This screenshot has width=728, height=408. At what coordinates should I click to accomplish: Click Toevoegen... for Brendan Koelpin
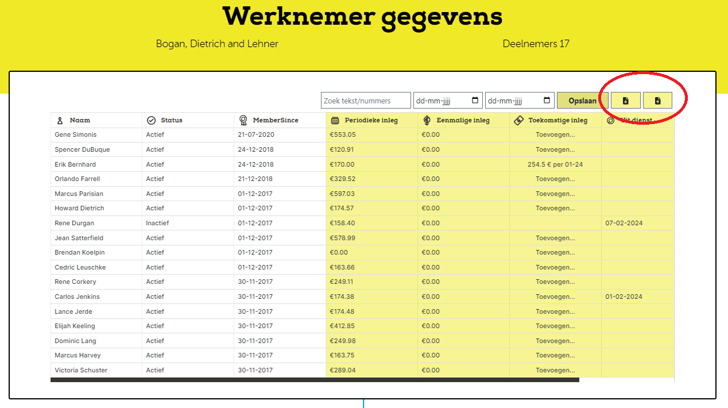555,252
